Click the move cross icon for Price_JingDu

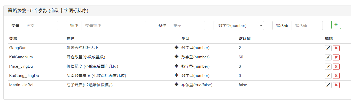(176, 66)
